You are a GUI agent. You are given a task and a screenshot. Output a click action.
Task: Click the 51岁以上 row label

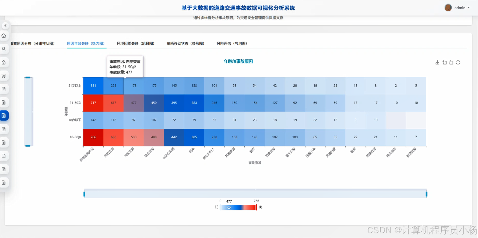click(75, 86)
